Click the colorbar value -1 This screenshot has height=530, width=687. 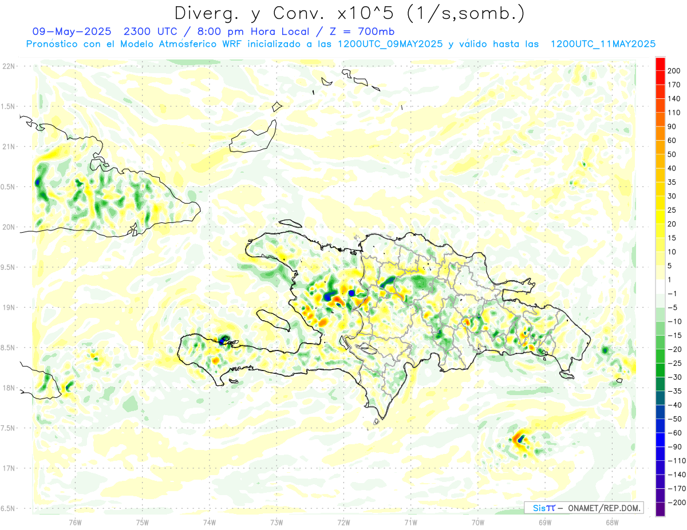[x=673, y=294]
